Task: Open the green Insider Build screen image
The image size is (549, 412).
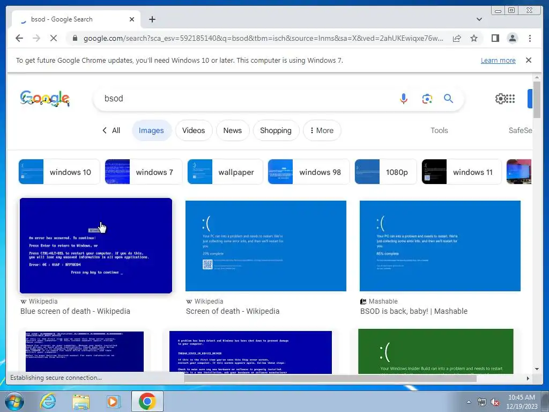Action: click(x=435, y=351)
